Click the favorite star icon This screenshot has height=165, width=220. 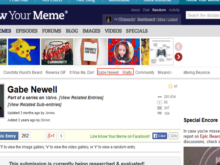click(170, 86)
